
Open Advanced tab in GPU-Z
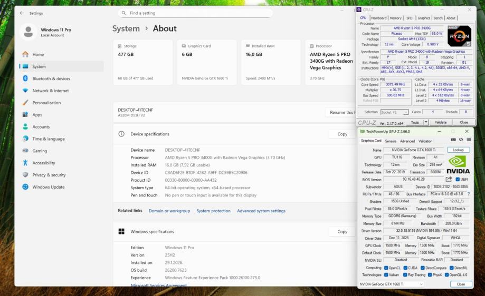(407, 141)
